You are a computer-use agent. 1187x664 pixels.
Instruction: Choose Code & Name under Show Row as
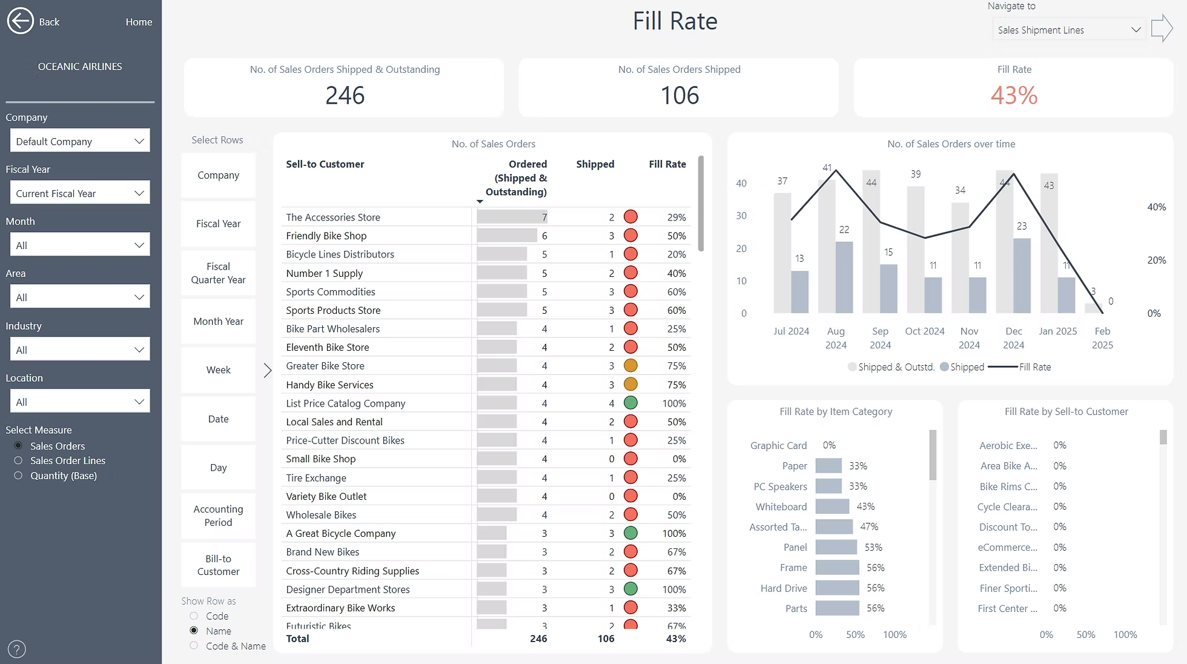click(x=194, y=646)
